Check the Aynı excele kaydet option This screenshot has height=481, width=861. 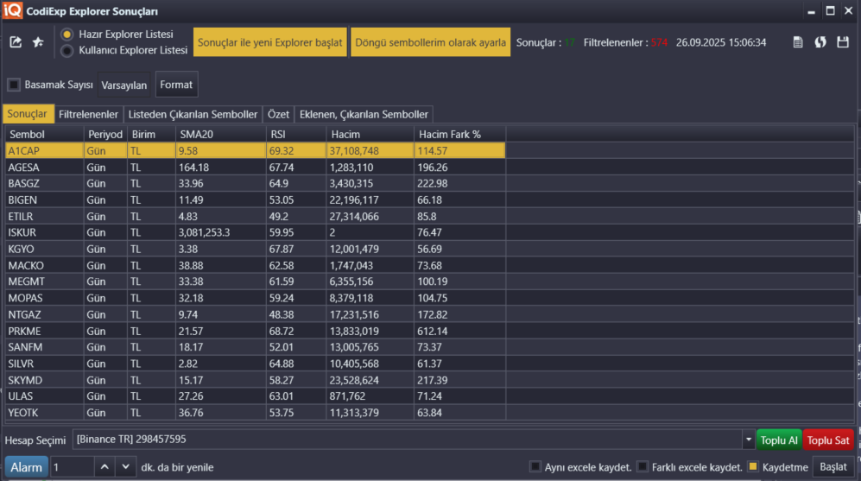(x=535, y=467)
